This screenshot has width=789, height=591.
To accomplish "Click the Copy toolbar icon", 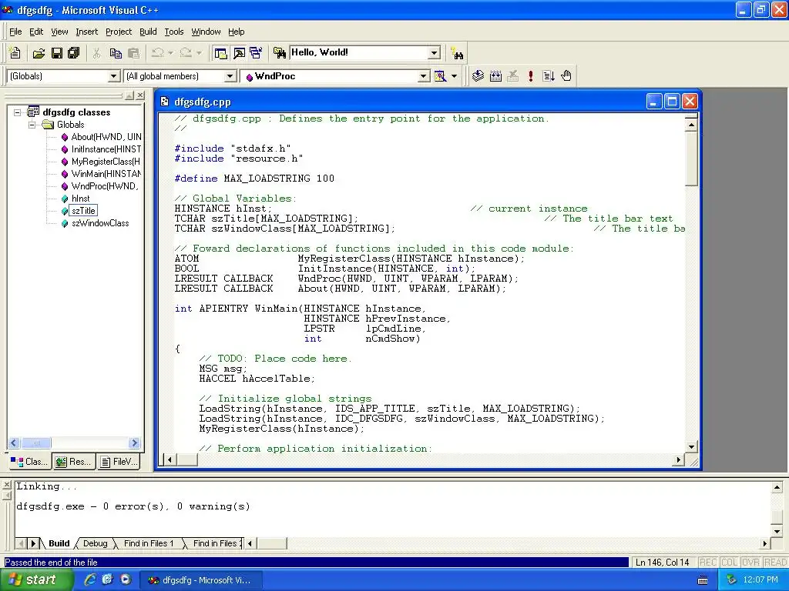I will 116,53.
